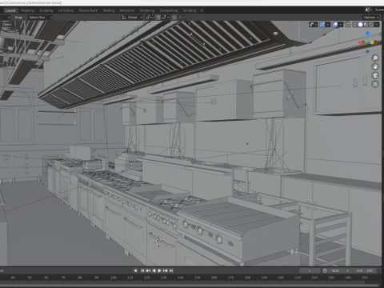
Task: Open the transform pivot point menu
Action: pyautogui.click(x=149, y=18)
